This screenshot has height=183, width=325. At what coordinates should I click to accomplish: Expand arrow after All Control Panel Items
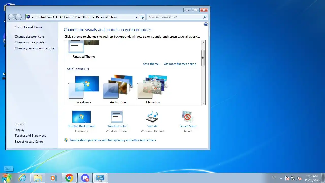point(93,17)
